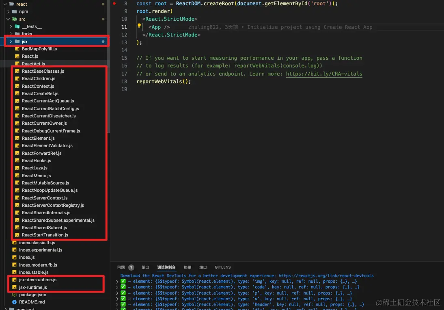Click the JS icon beside ReactCreateRef.js
This screenshot has height=310, width=444.
pos(17,93)
